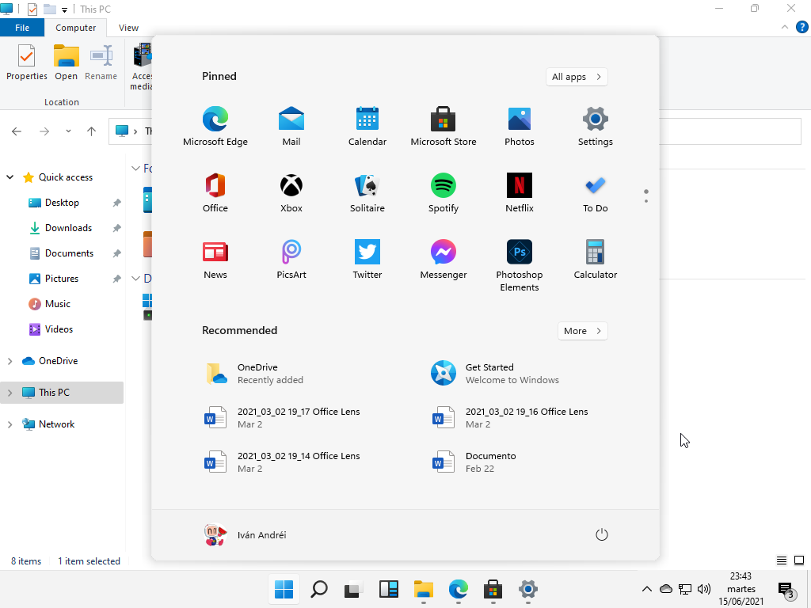Open the To Do app

pos(596,193)
